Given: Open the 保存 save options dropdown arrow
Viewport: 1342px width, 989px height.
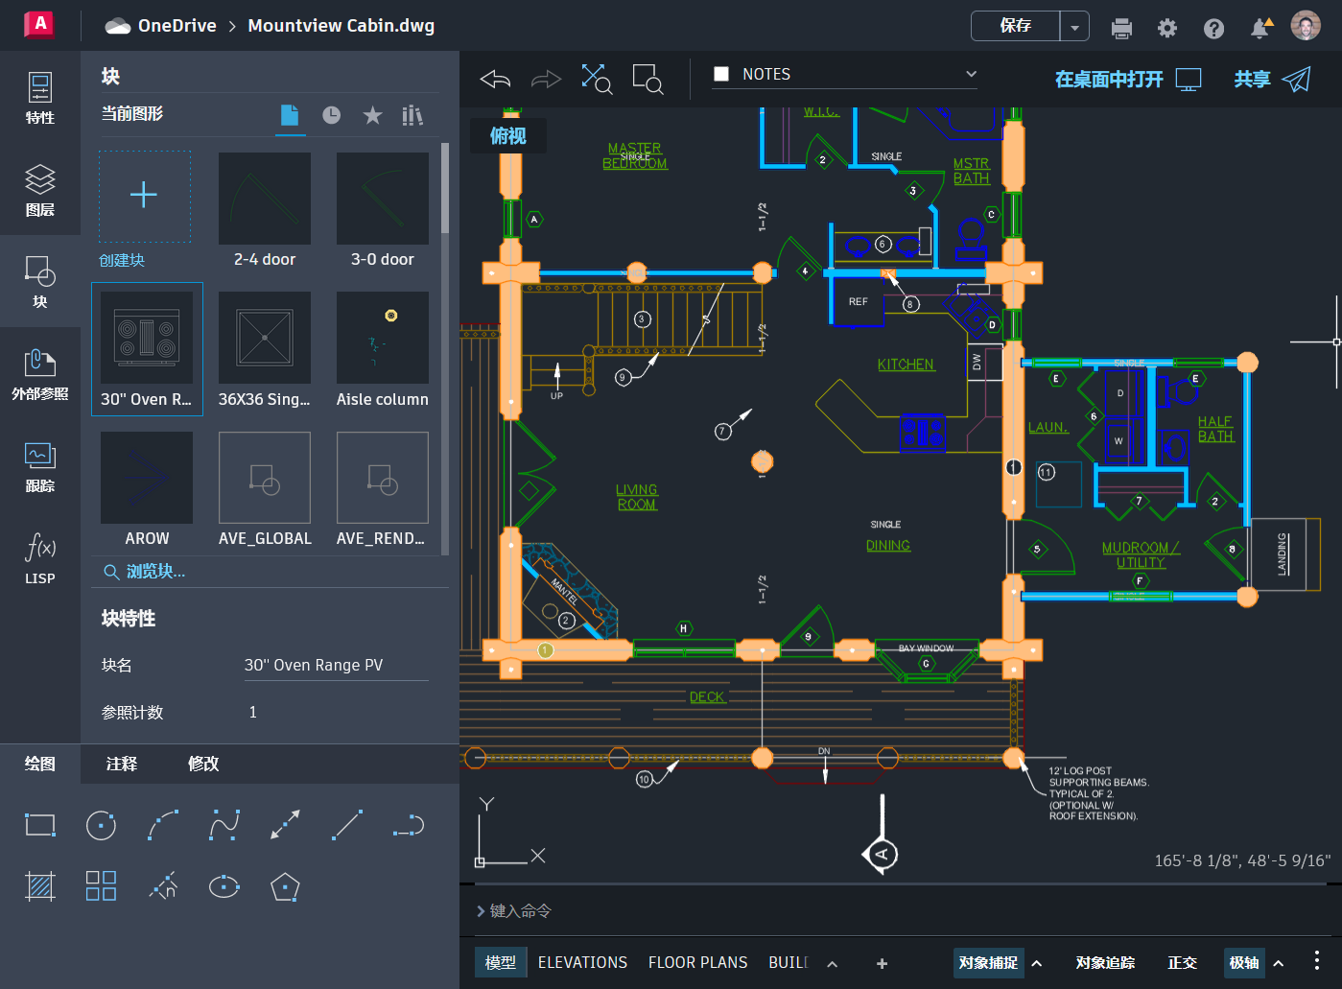Looking at the screenshot, I should pos(1074,27).
